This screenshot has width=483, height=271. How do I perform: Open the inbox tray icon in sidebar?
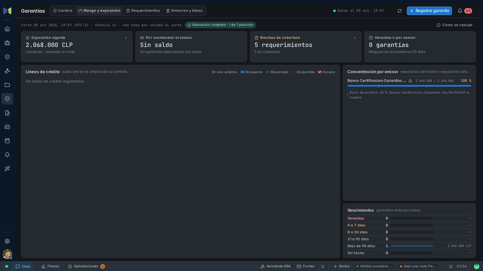[7, 127]
